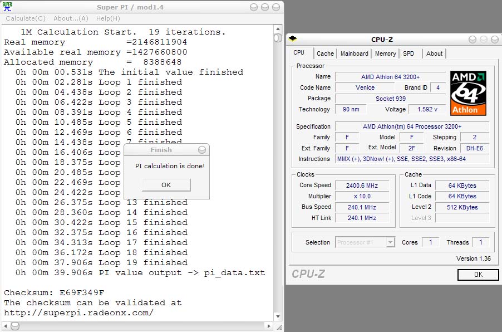Click the Voltage value 1.592 v
The image size is (502, 332).
point(427,109)
